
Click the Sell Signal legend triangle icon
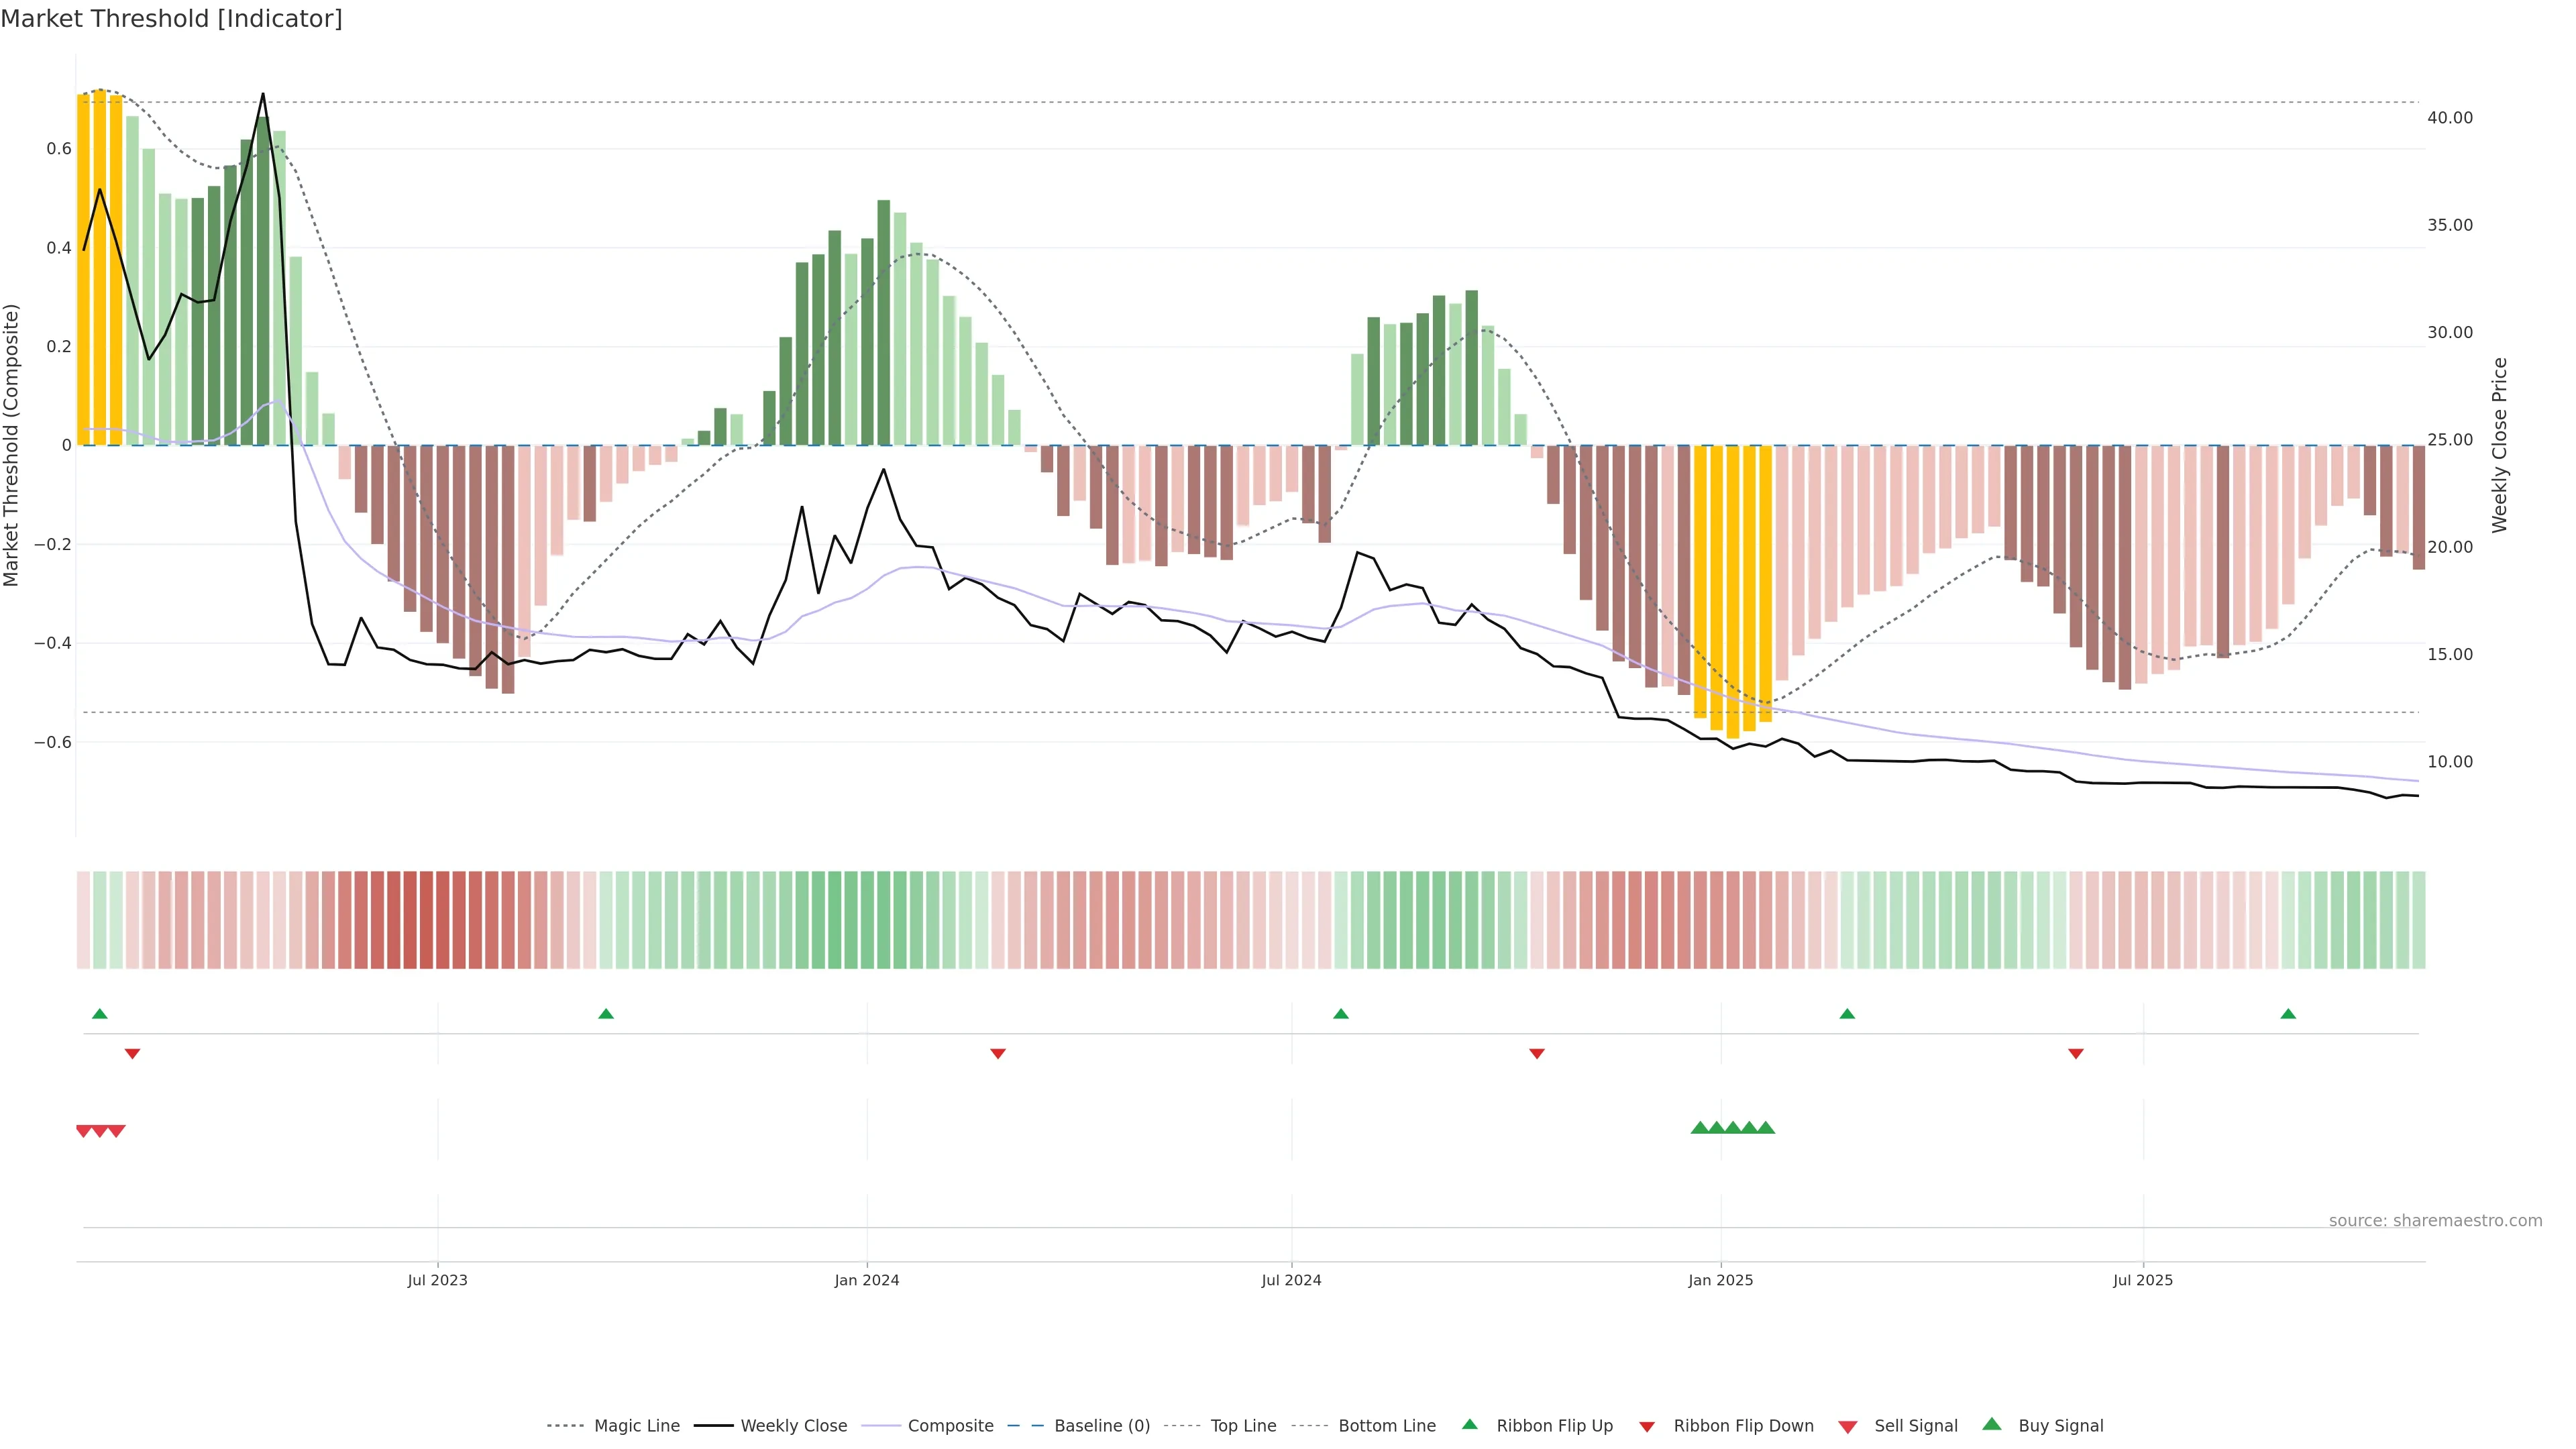point(1847,1427)
